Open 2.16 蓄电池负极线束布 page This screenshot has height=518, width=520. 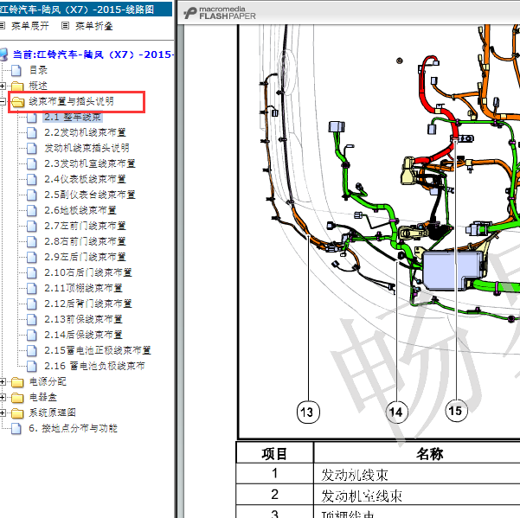[94, 366]
